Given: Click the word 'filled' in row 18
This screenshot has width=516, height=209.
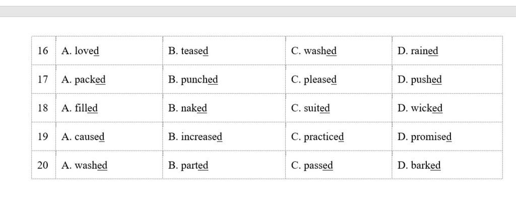Looking at the screenshot, I should click(86, 108).
